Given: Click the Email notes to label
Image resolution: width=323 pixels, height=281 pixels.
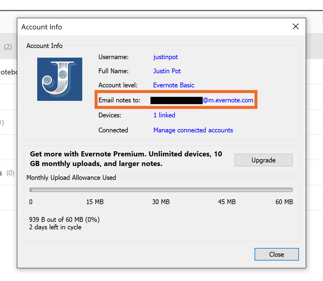Looking at the screenshot, I should pyautogui.click(x=119, y=100).
